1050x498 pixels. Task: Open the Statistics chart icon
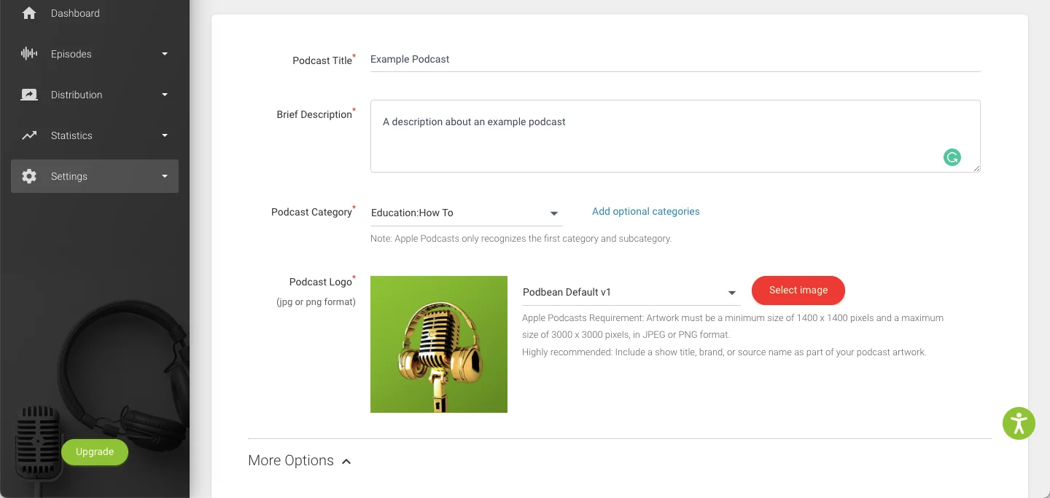pyautogui.click(x=29, y=135)
